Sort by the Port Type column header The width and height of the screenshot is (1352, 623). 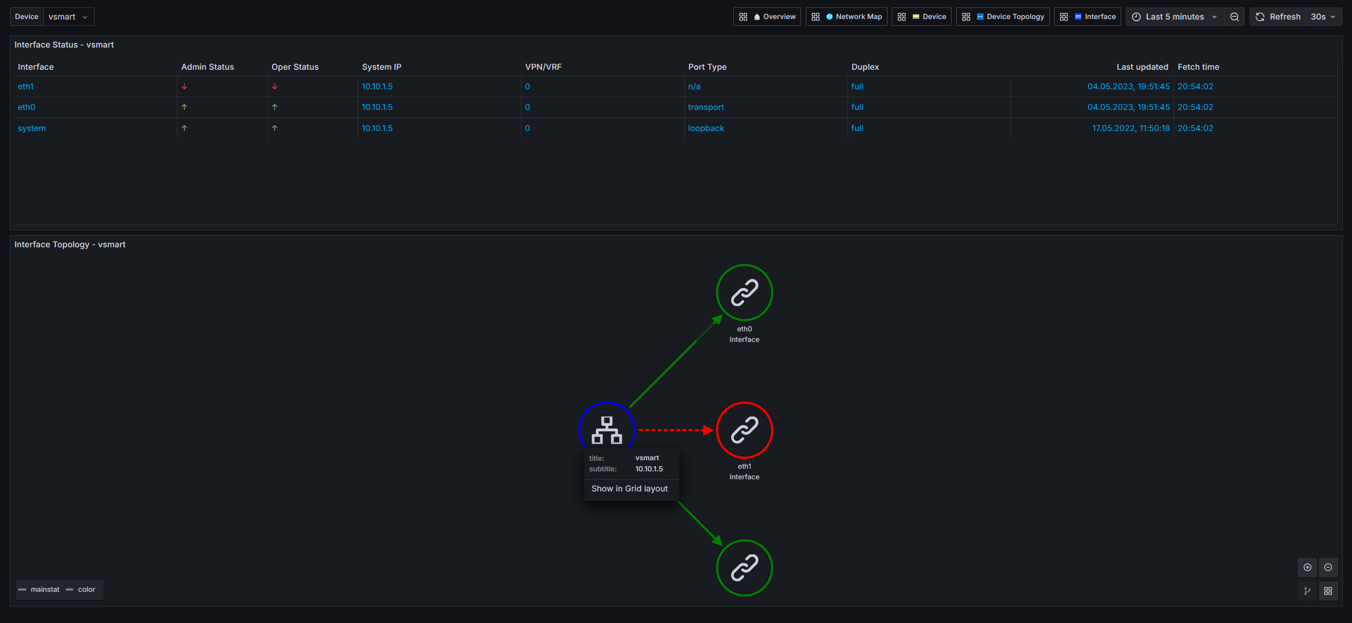707,67
